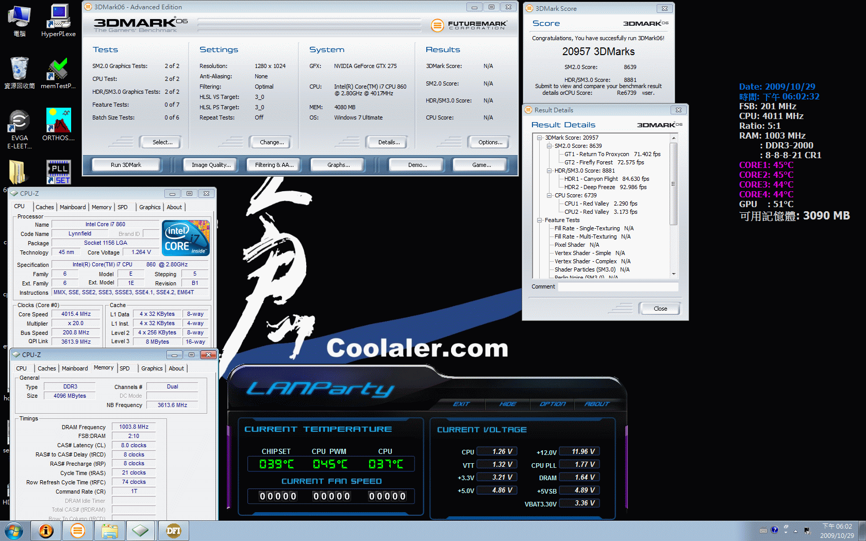
Task: Click HIDE in LANParty monitor
Action: point(508,404)
